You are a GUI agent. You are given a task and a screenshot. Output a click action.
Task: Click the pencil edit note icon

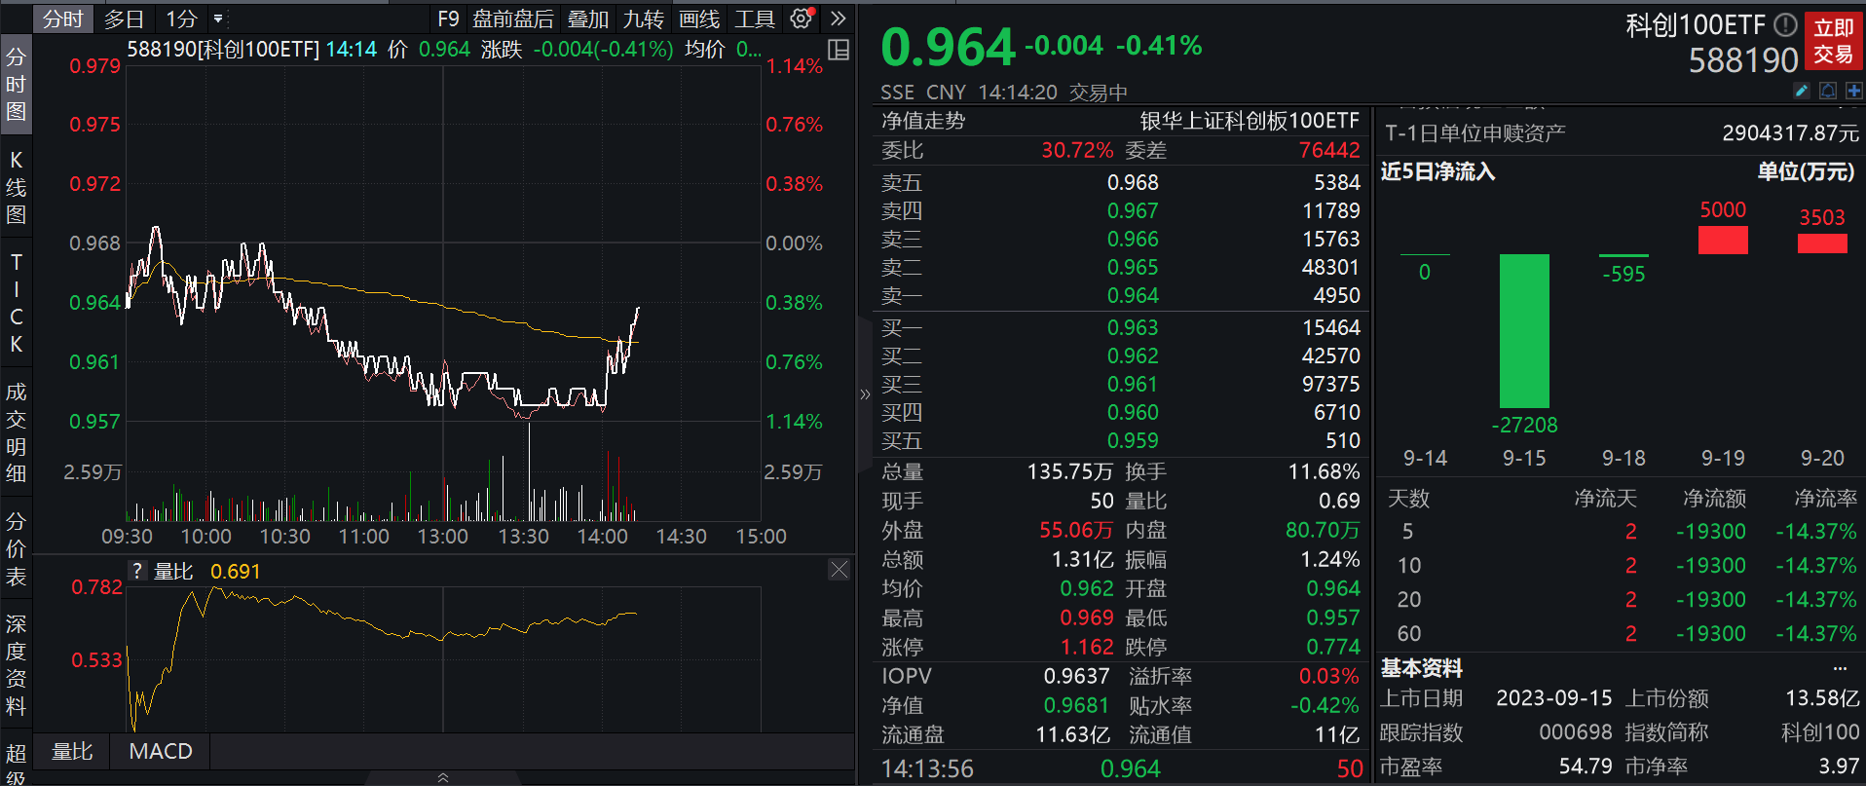point(1802,91)
